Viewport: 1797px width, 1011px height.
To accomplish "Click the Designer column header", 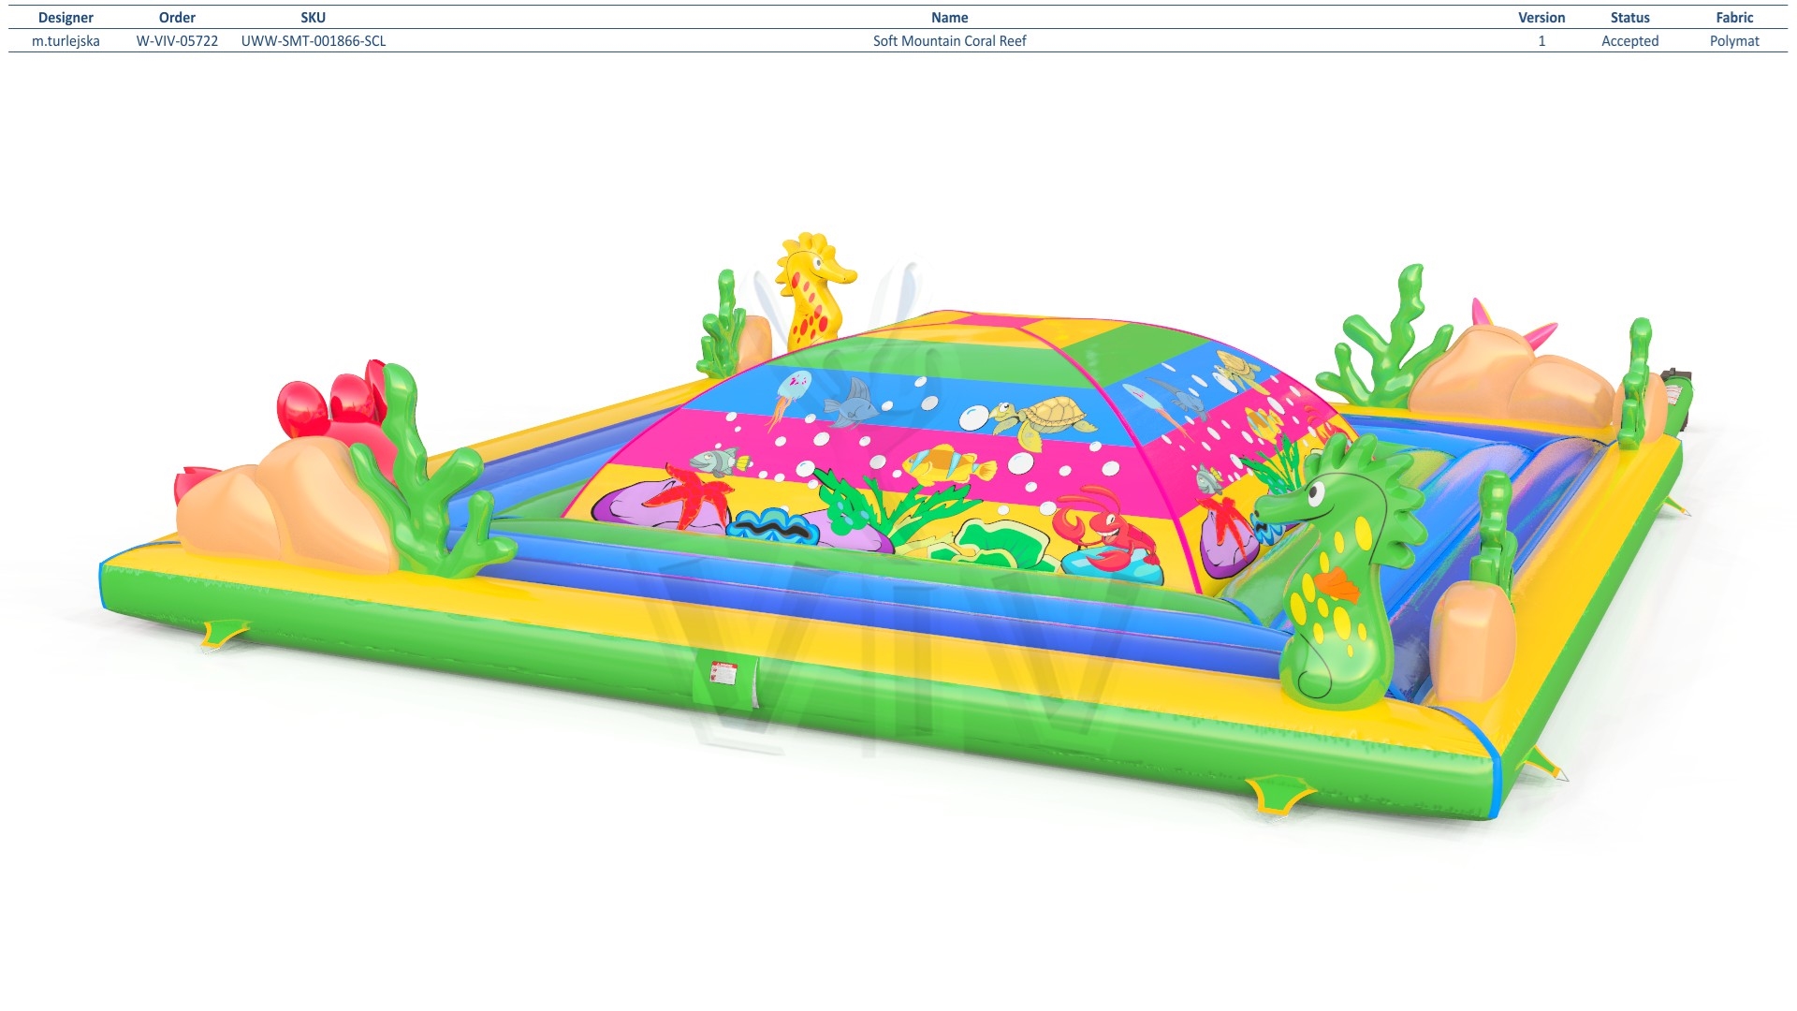I will pos(66,18).
